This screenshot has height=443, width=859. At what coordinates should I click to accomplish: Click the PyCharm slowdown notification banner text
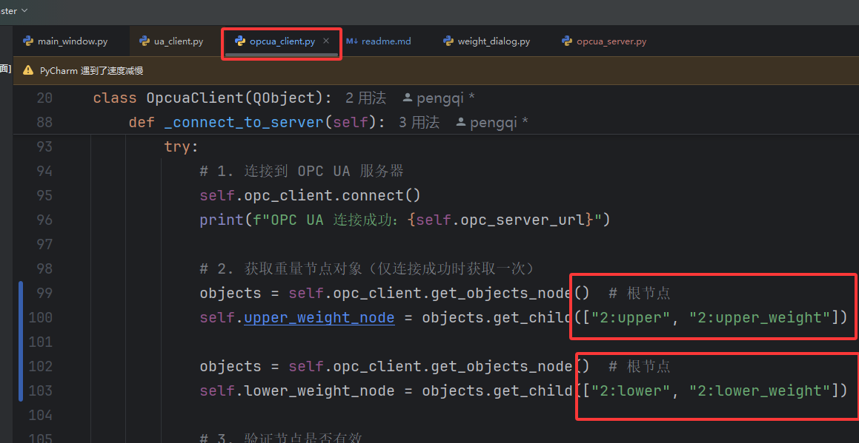(x=91, y=70)
